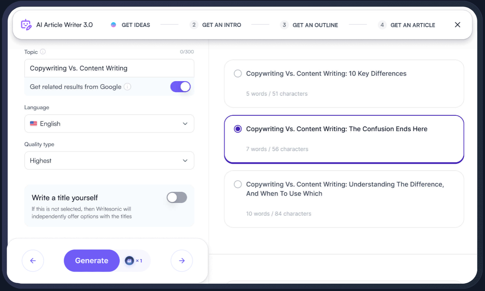485x291 pixels.
Task: Expand the Quality type dropdown showing Highest
Action: click(109, 161)
